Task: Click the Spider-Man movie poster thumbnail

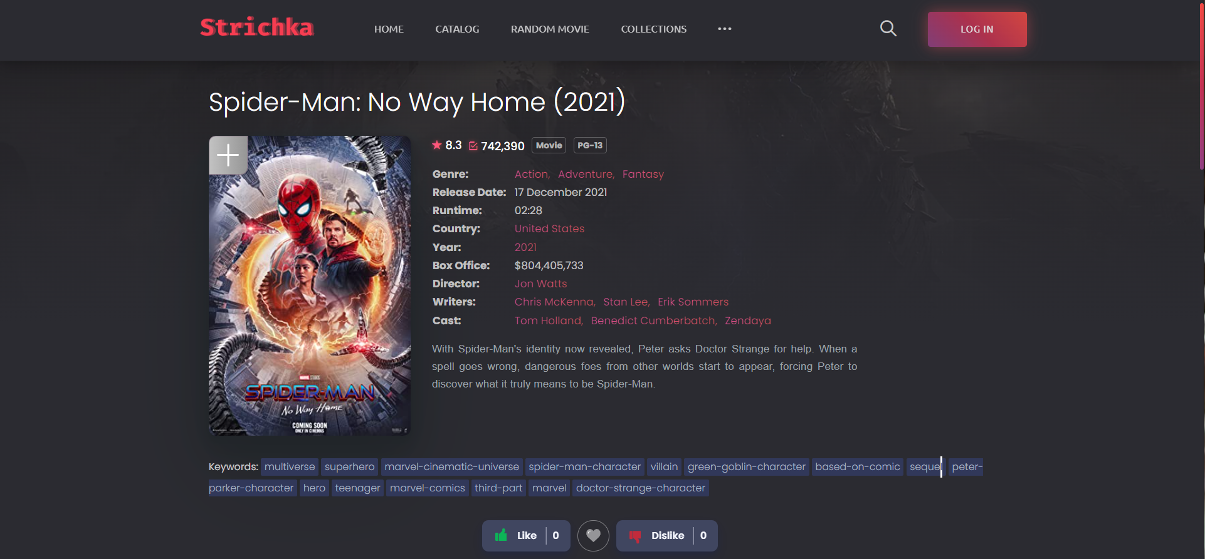Action: click(x=310, y=285)
